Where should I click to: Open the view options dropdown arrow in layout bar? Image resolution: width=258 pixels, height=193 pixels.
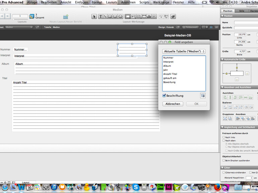tap(207, 27)
